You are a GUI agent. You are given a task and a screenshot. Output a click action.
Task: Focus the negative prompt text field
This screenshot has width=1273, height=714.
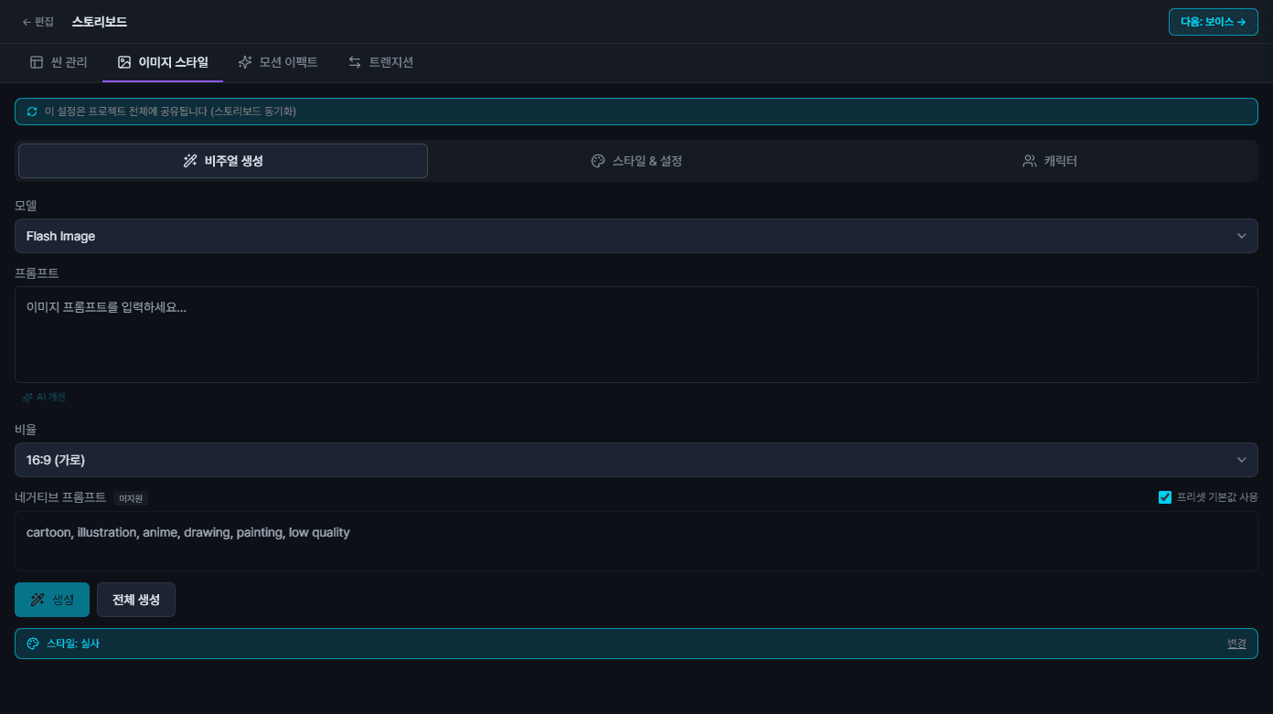(x=636, y=541)
